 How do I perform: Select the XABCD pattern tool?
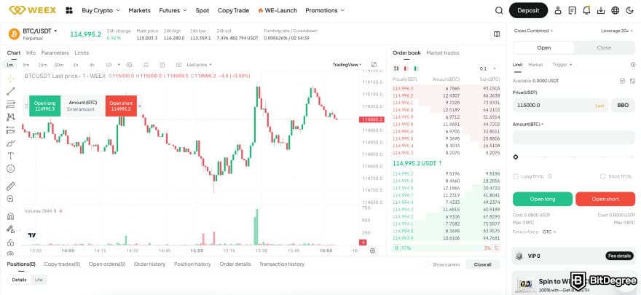coord(11,117)
